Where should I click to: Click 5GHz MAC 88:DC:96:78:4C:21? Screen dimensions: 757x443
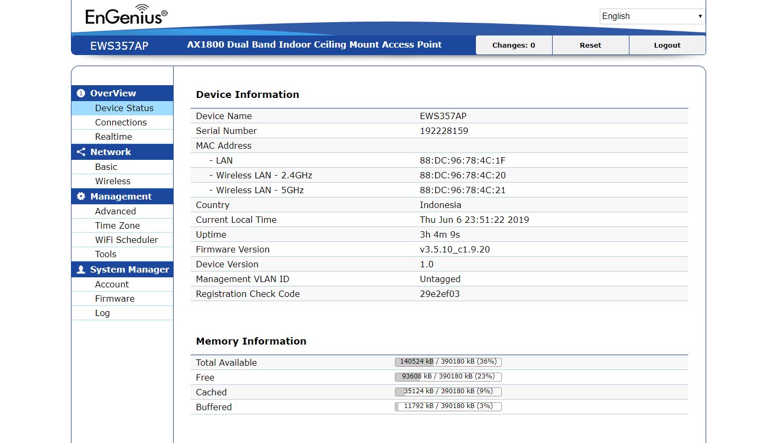(x=463, y=190)
